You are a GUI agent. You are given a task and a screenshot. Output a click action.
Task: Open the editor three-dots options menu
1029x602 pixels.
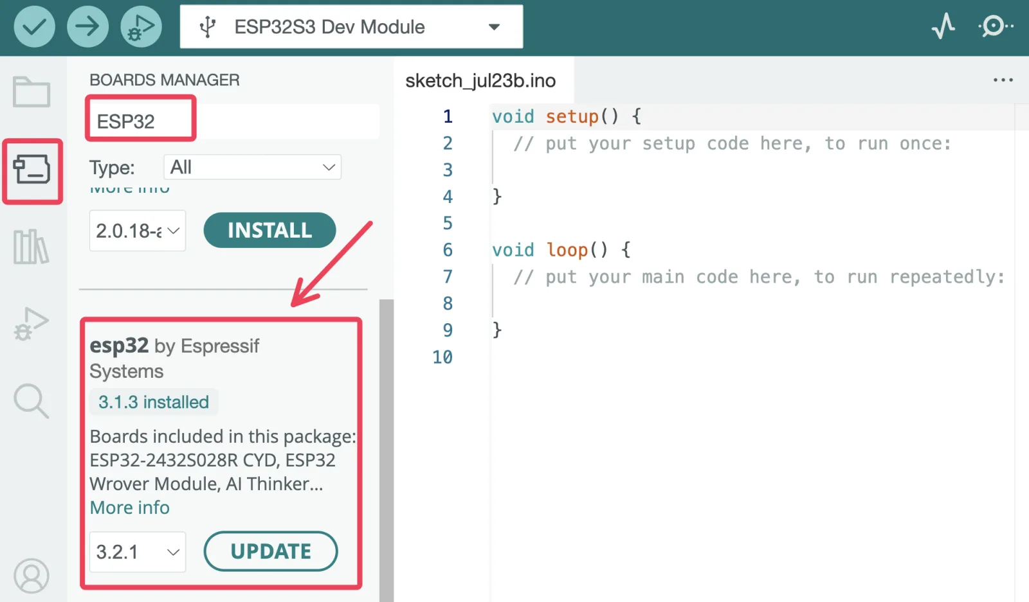point(1003,80)
